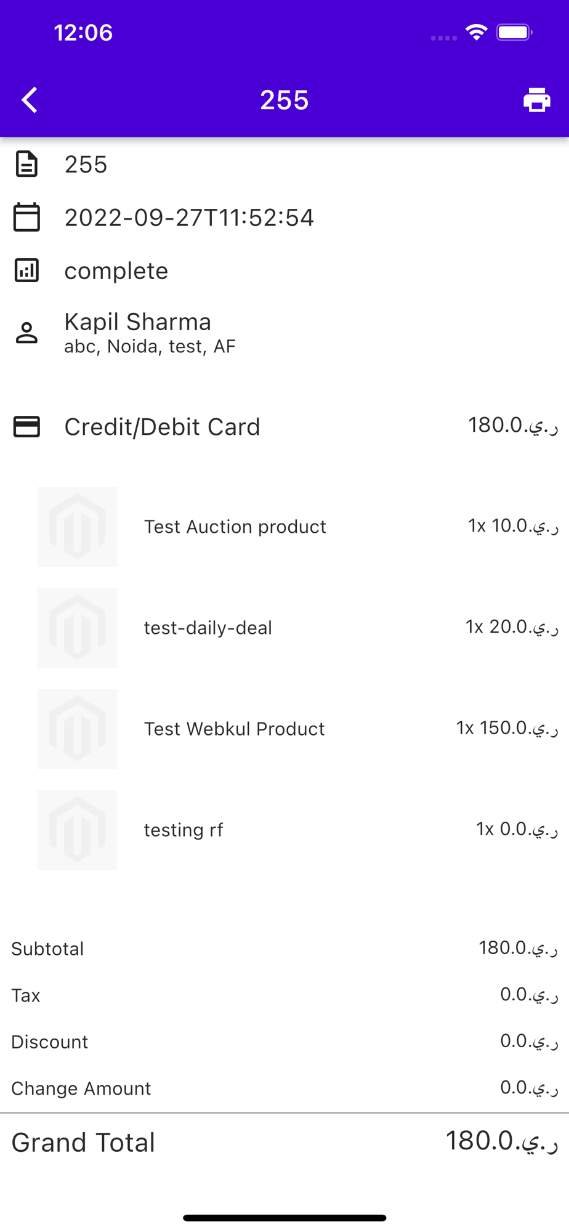The width and height of the screenshot is (569, 1232).
Task: Tap the Test Webkul Product name
Action: (234, 729)
